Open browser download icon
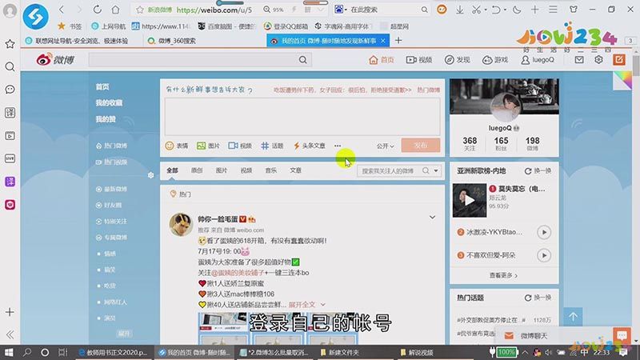Viewport: 640px width, 360px height. [x=459, y=10]
